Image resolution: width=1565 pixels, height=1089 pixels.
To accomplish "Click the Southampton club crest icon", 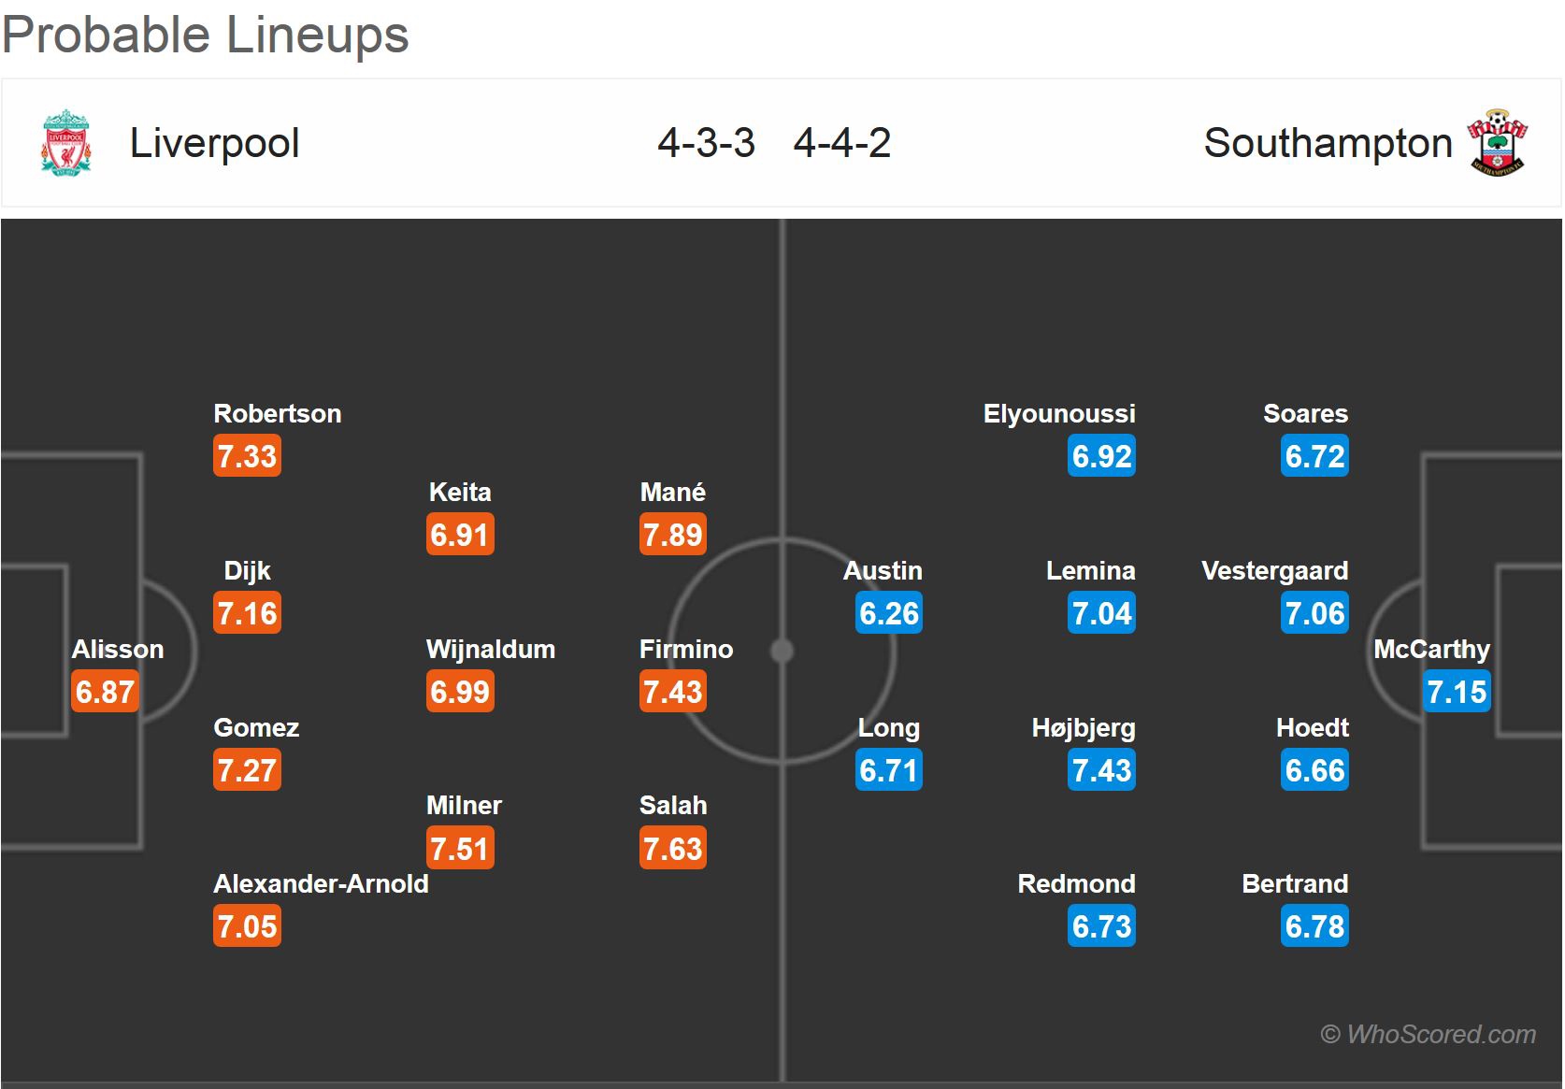I will tap(1498, 143).
